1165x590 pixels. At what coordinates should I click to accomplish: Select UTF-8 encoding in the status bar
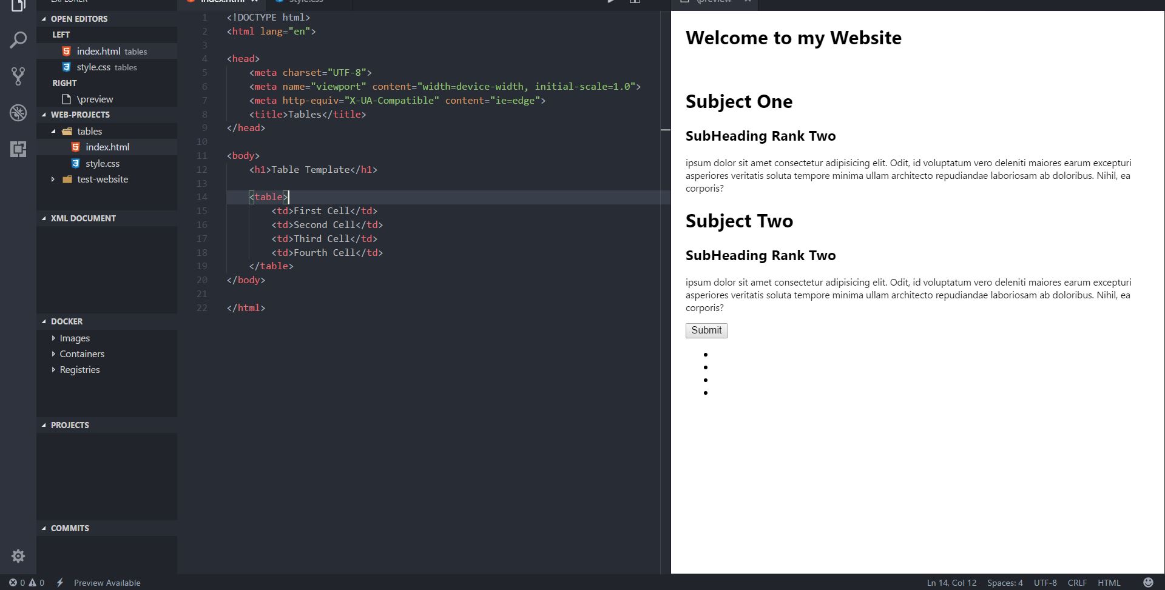pyautogui.click(x=1044, y=582)
